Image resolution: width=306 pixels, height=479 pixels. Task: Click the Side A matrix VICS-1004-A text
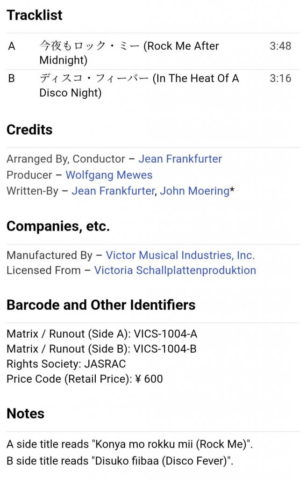click(165, 334)
